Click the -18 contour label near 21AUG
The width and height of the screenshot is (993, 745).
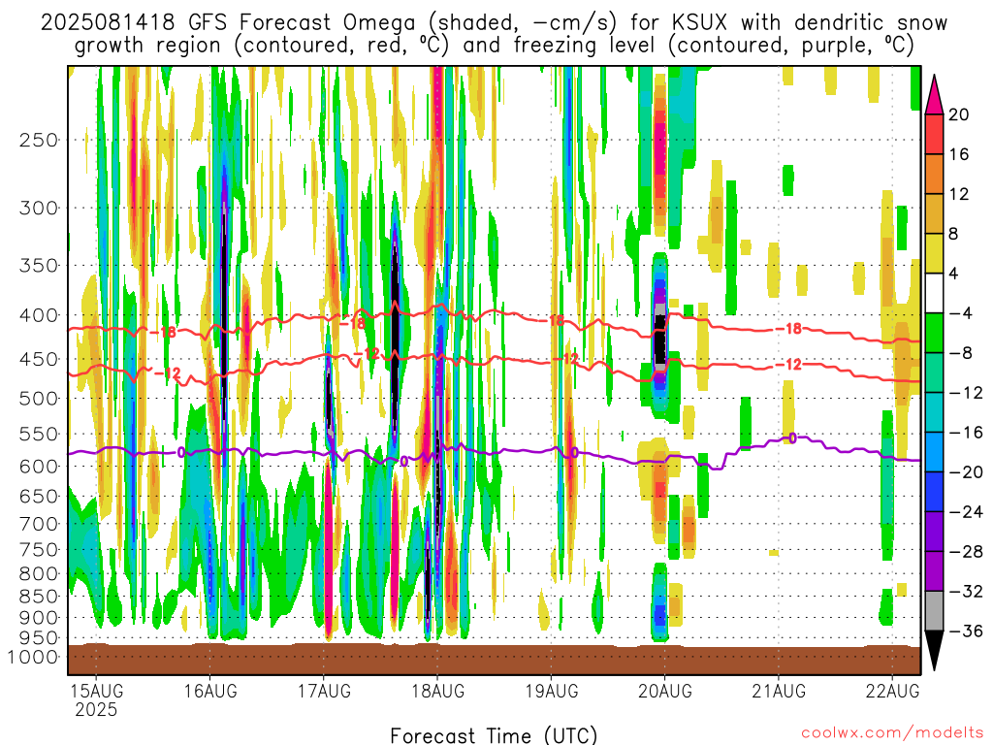pyautogui.click(x=788, y=329)
